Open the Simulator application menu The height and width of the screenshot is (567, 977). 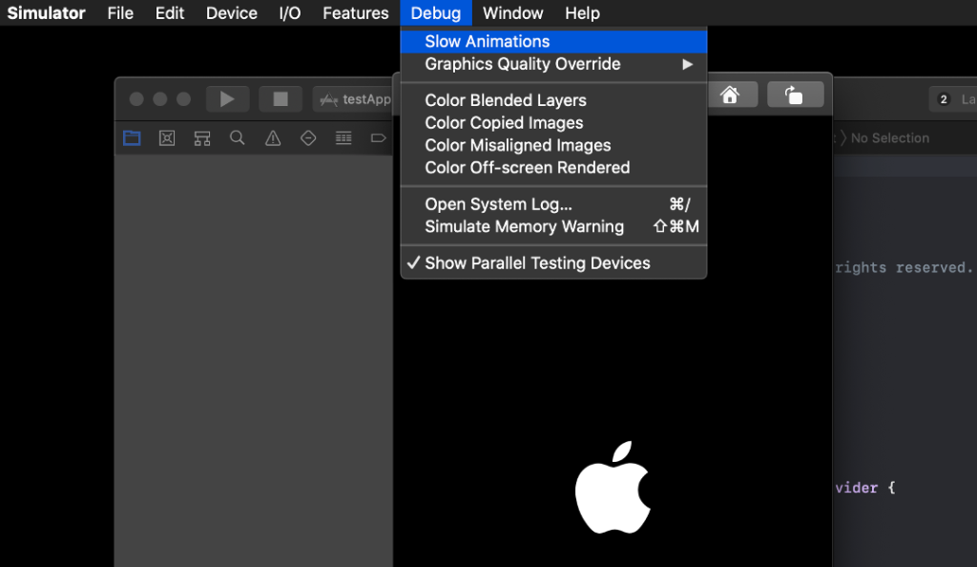[46, 13]
